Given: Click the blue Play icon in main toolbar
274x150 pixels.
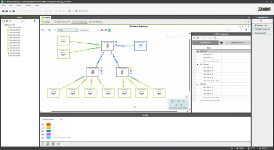Looking at the screenshot, I should [x=56, y=11].
